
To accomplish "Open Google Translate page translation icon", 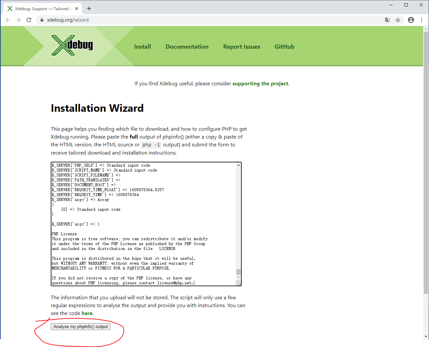I will point(387,20).
